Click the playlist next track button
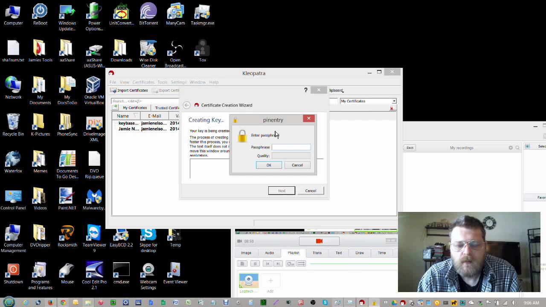546x307 pixels. [x=278, y=264]
